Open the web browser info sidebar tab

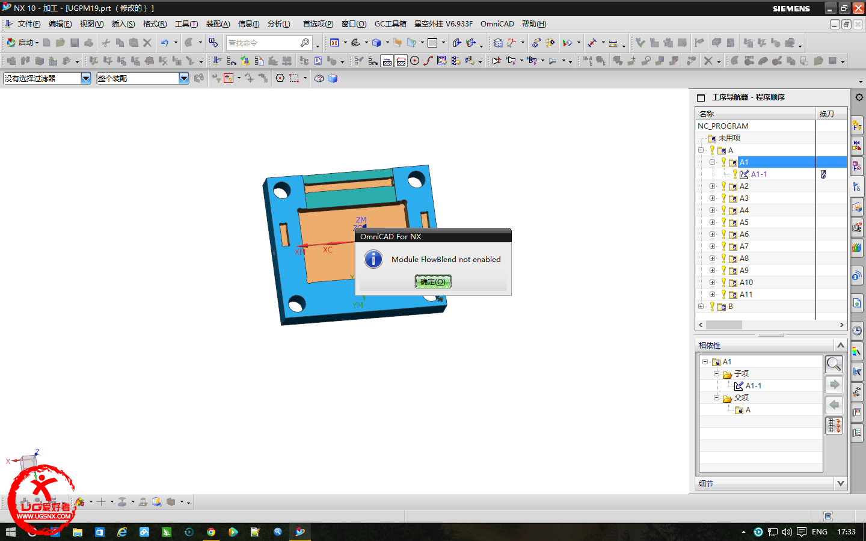click(x=857, y=275)
